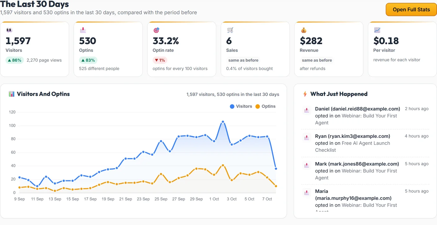The image size is (437, 225).
Task: Click the last blue visitors data point on the chart
Action: pos(276,169)
